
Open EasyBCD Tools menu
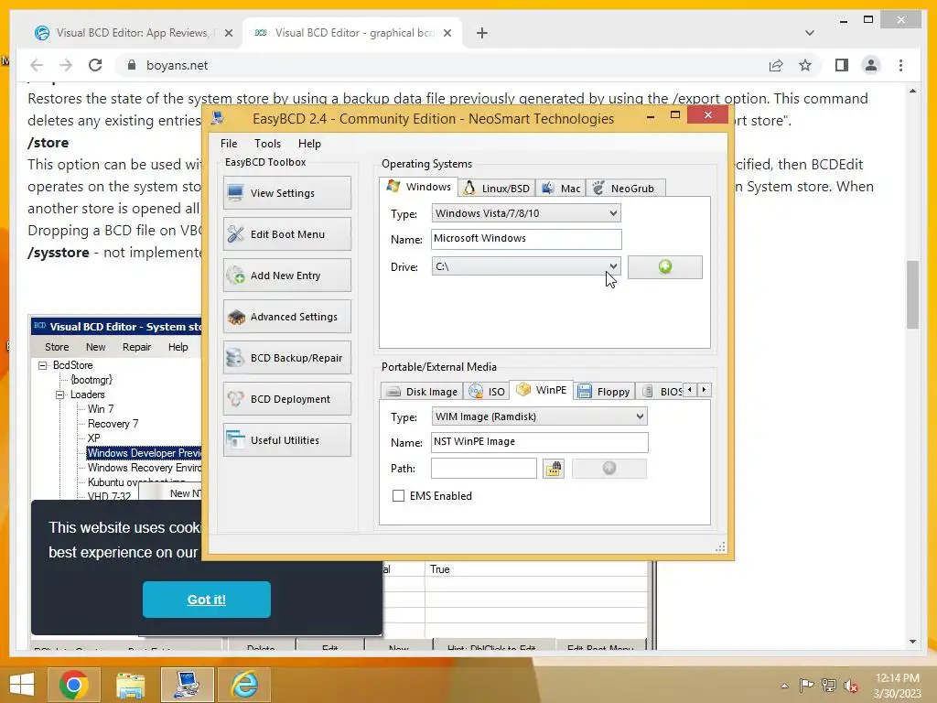(x=267, y=144)
